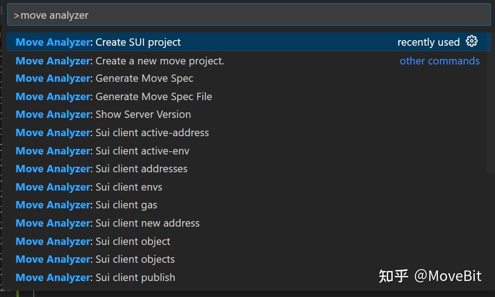Click the @MoveBit watermark text
The width and height of the screenshot is (495, 297).
pyautogui.click(x=448, y=276)
